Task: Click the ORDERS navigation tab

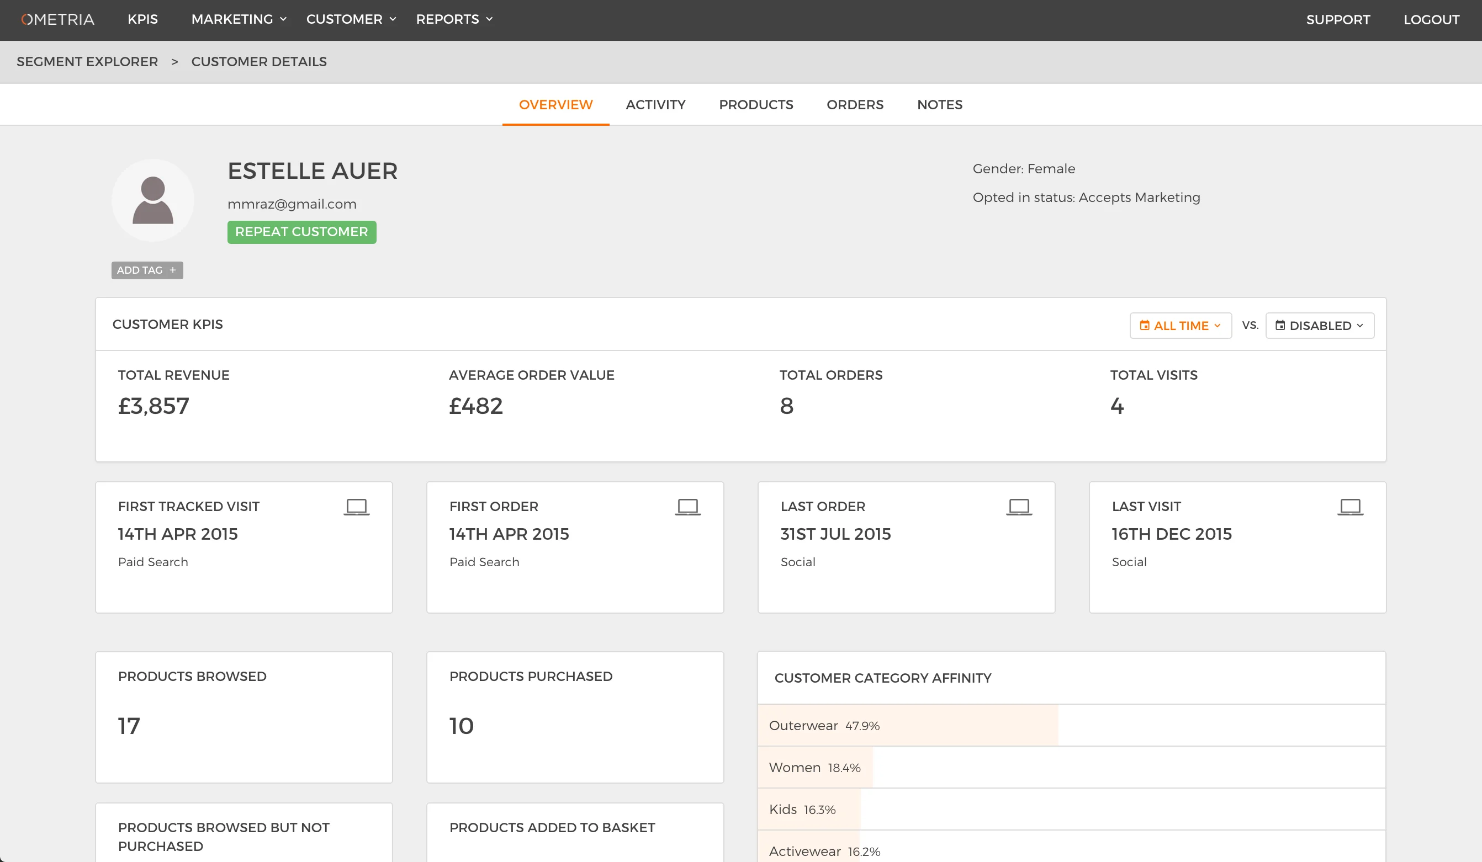Action: click(854, 105)
